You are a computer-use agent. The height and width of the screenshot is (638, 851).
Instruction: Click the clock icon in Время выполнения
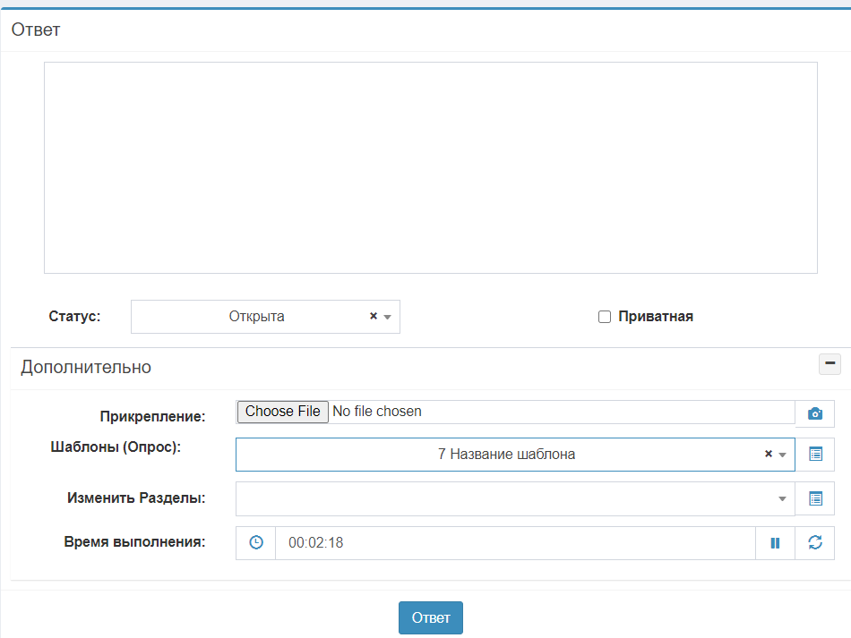point(256,543)
